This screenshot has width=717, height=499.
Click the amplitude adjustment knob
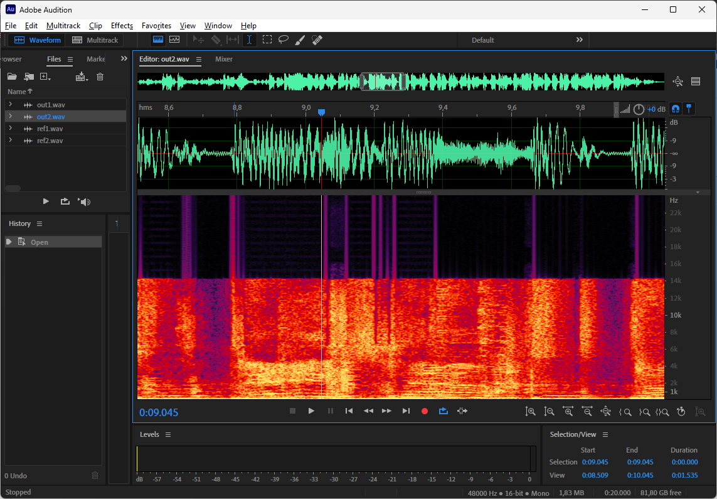639,109
